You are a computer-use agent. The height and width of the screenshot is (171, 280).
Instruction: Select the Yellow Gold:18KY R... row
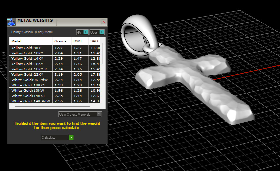coord(55,69)
